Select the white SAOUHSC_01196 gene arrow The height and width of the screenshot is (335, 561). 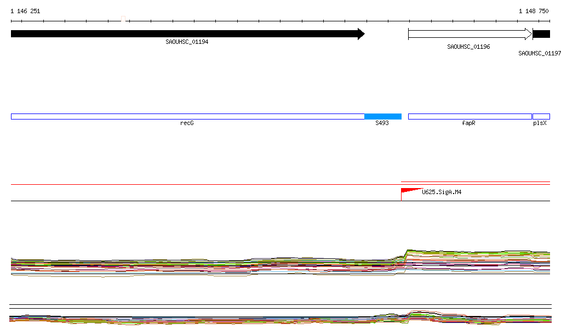(469, 34)
